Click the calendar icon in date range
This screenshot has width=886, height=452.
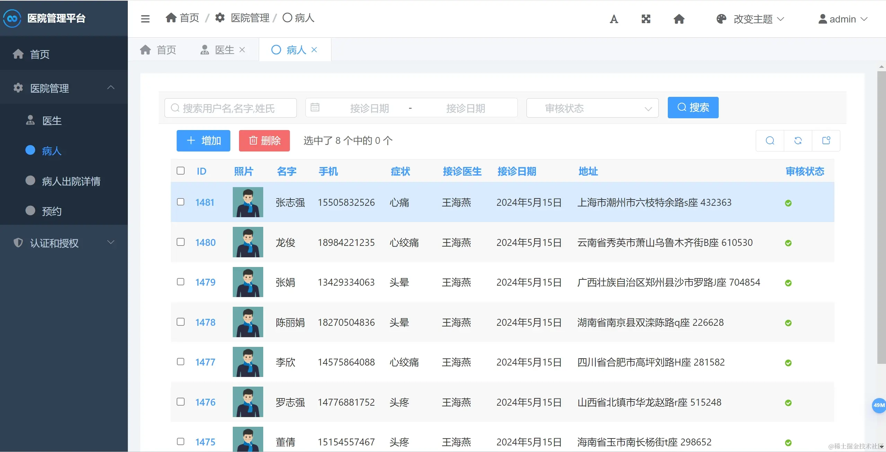(x=315, y=108)
